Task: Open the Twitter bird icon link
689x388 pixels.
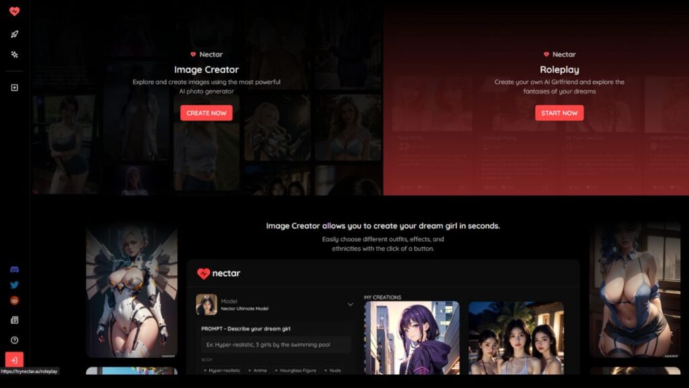Action: click(x=15, y=285)
